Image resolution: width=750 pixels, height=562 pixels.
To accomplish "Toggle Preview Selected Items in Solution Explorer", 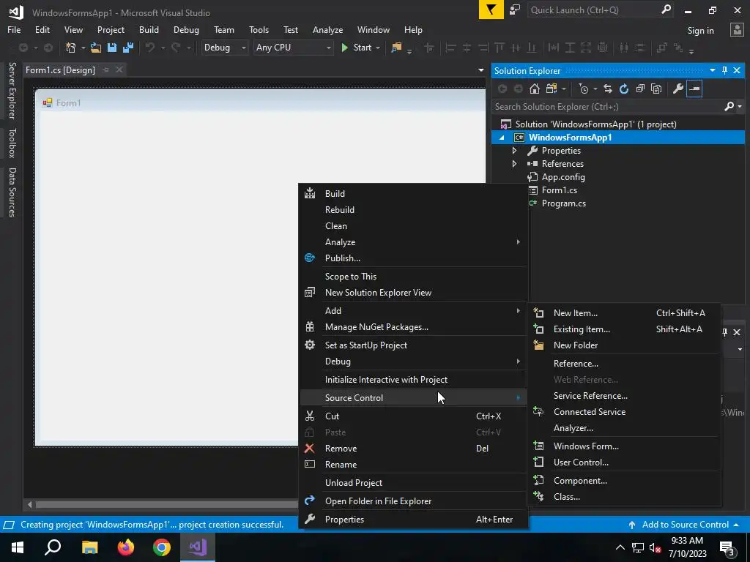I will coord(694,89).
